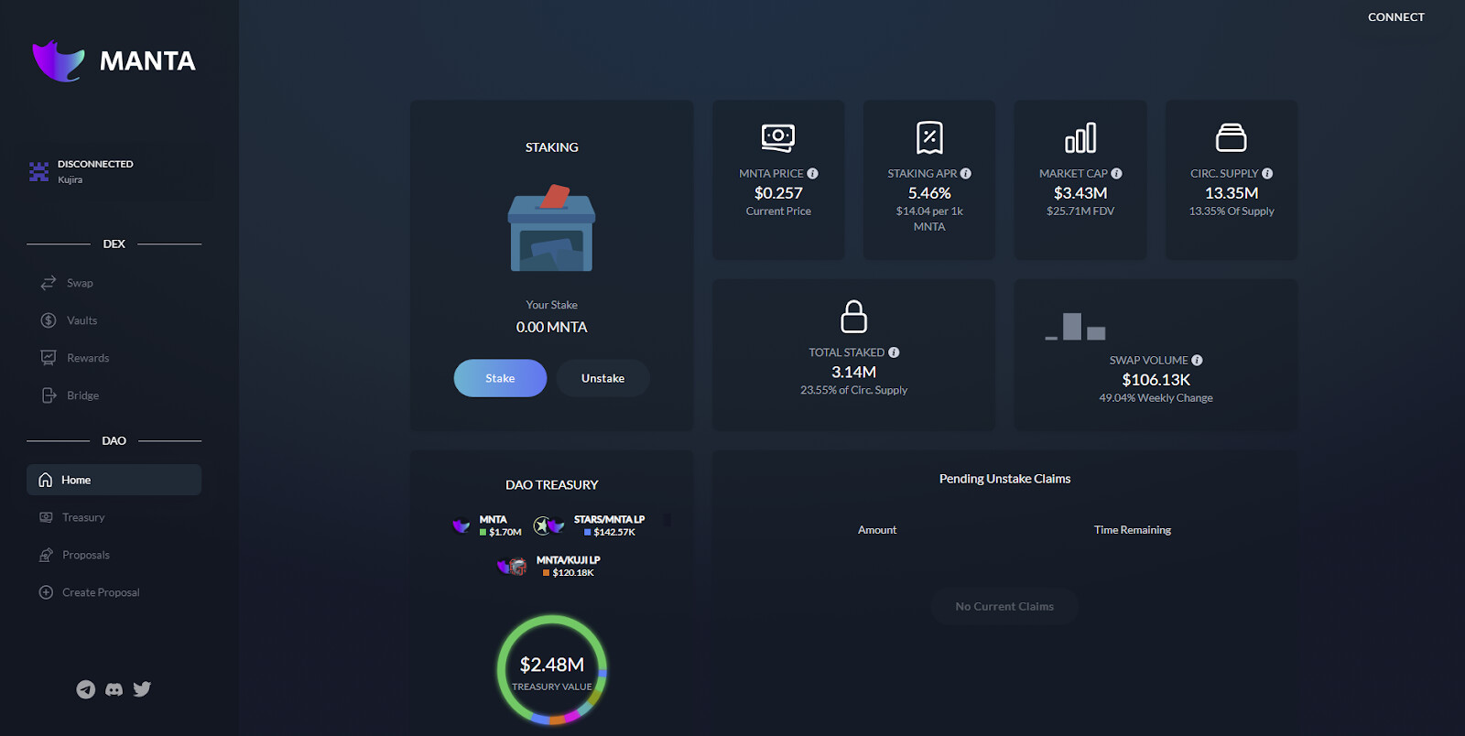
Task: Click the Circ. Supply info icon
Action: pos(1267,174)
